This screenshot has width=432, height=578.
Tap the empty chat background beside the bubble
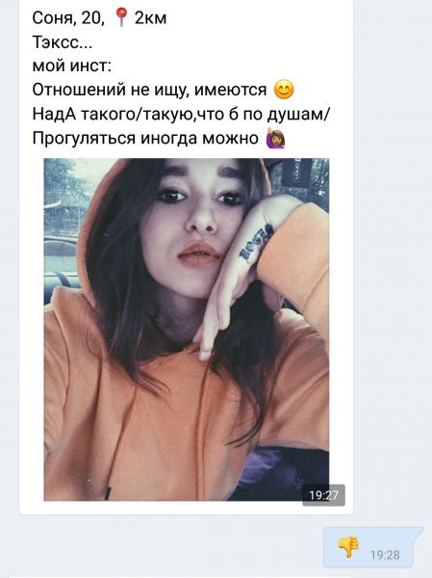pyautogui.click(x=393, y=258)
